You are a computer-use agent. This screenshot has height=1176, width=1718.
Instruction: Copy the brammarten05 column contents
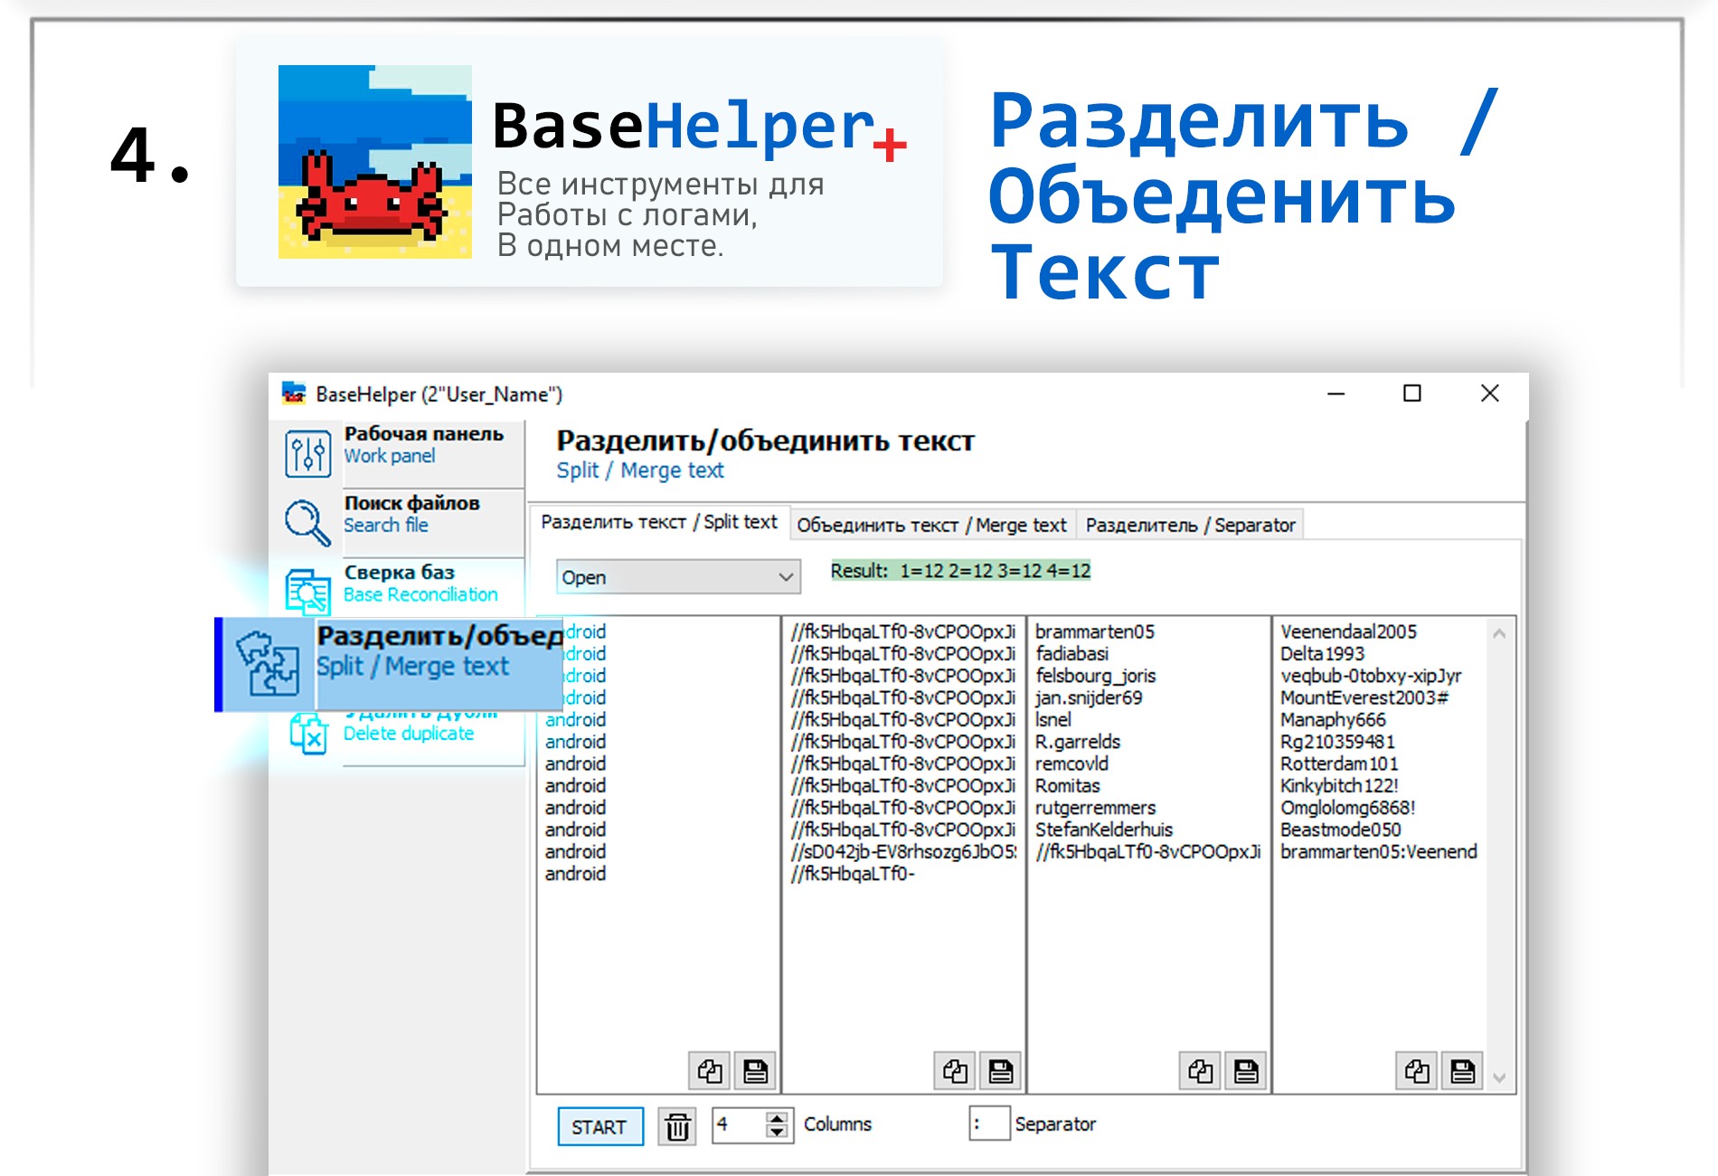(x=1200, y=1072)
